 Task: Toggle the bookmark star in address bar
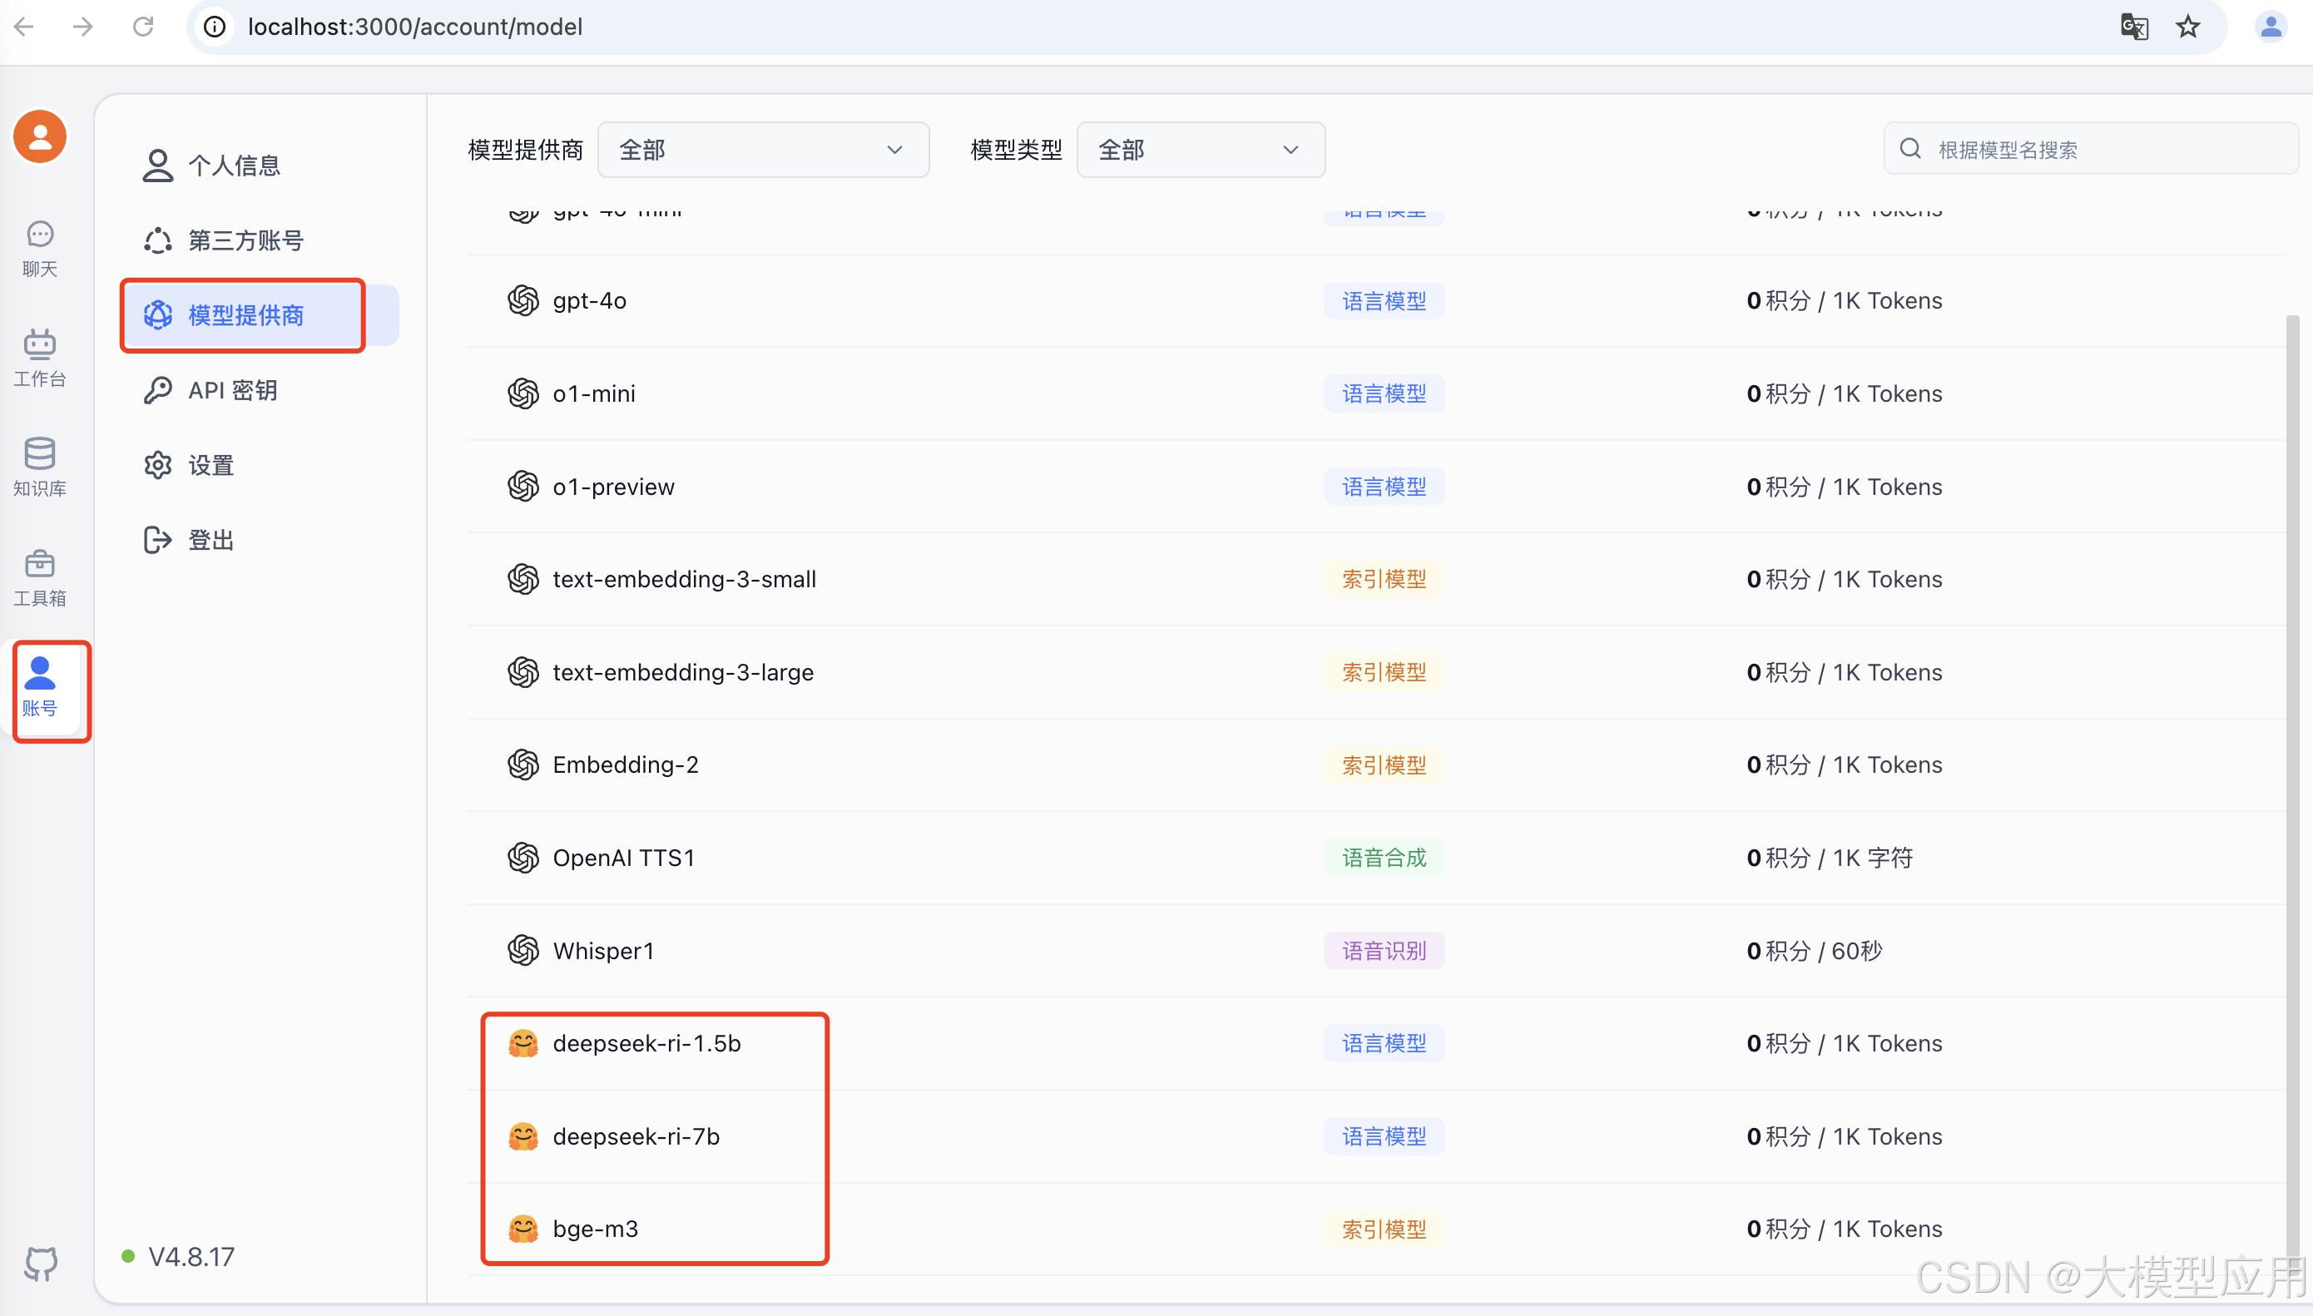2187,27
